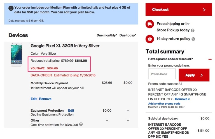Click the red delivery truck icon
This screenshot has height=139, width=215.
[150, 24]
